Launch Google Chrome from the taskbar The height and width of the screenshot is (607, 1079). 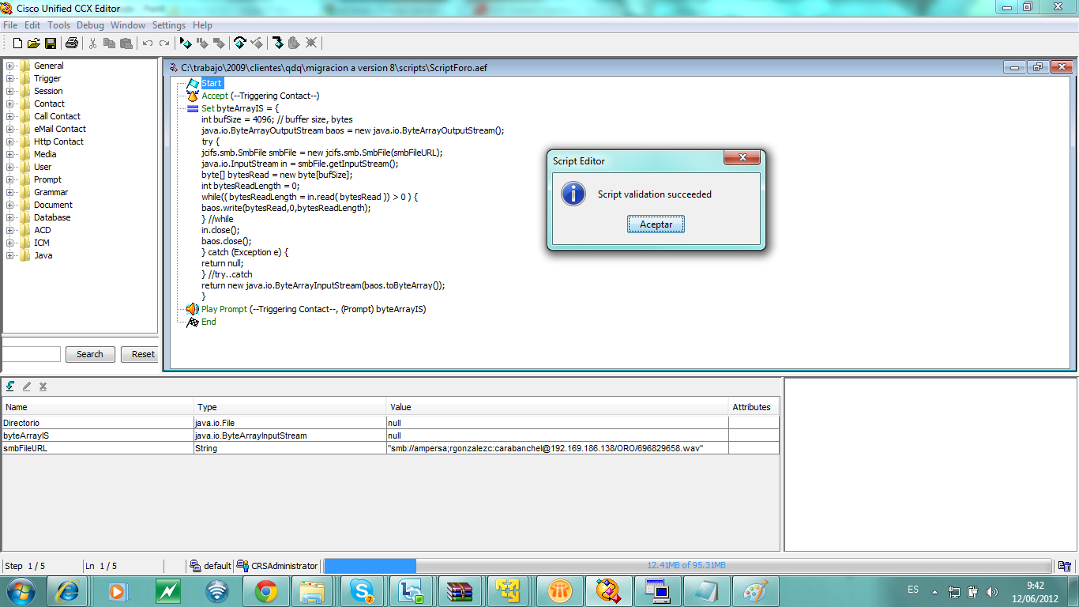266,591
